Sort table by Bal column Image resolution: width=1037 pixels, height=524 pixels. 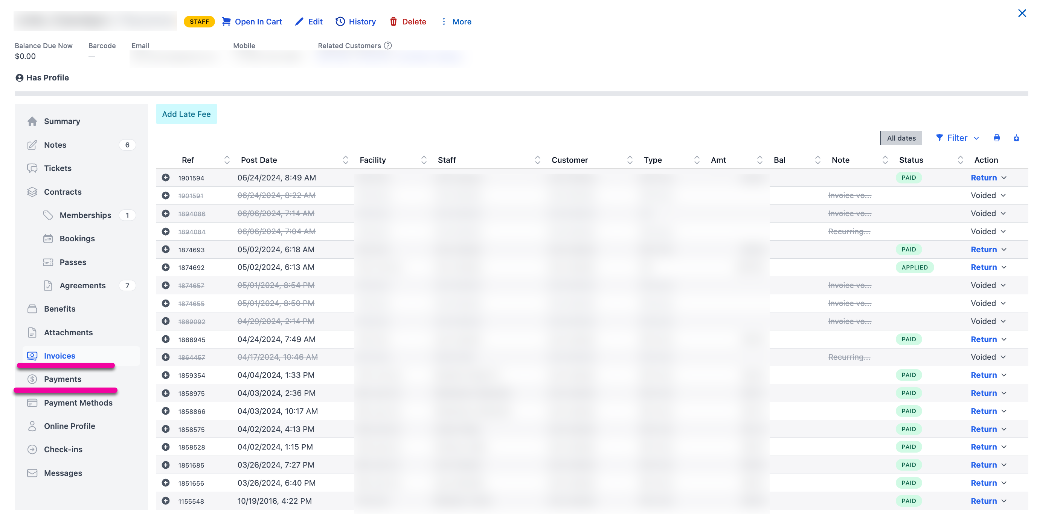(817, 160)
